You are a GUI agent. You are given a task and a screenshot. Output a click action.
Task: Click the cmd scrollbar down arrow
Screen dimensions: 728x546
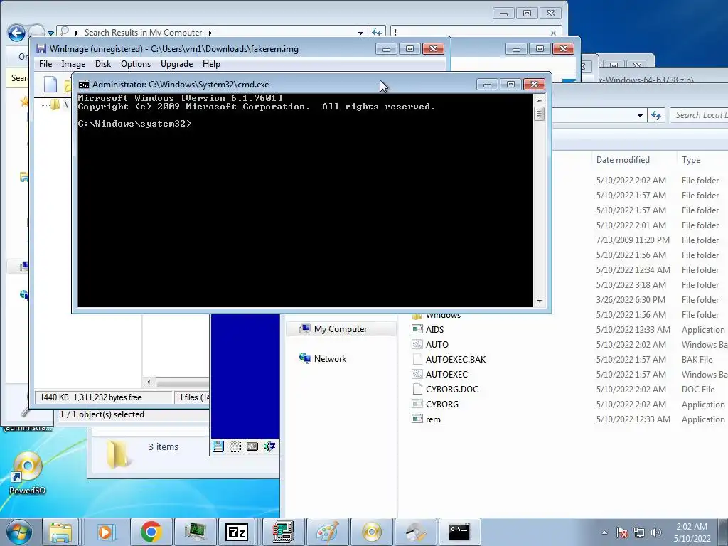pyautogui.click(x=540, y=301)
